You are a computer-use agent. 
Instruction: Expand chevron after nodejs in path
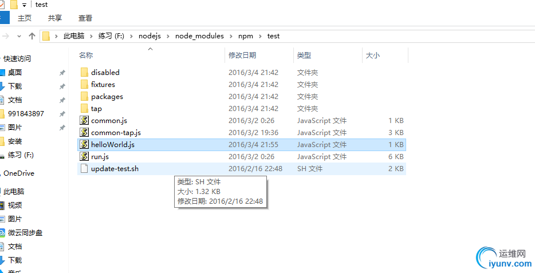[168, 36]
